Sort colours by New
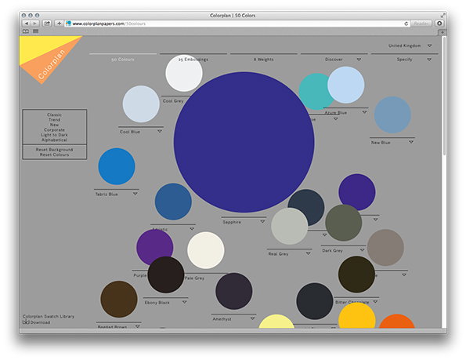Screen dimensions: 466x360 (54, 125)
